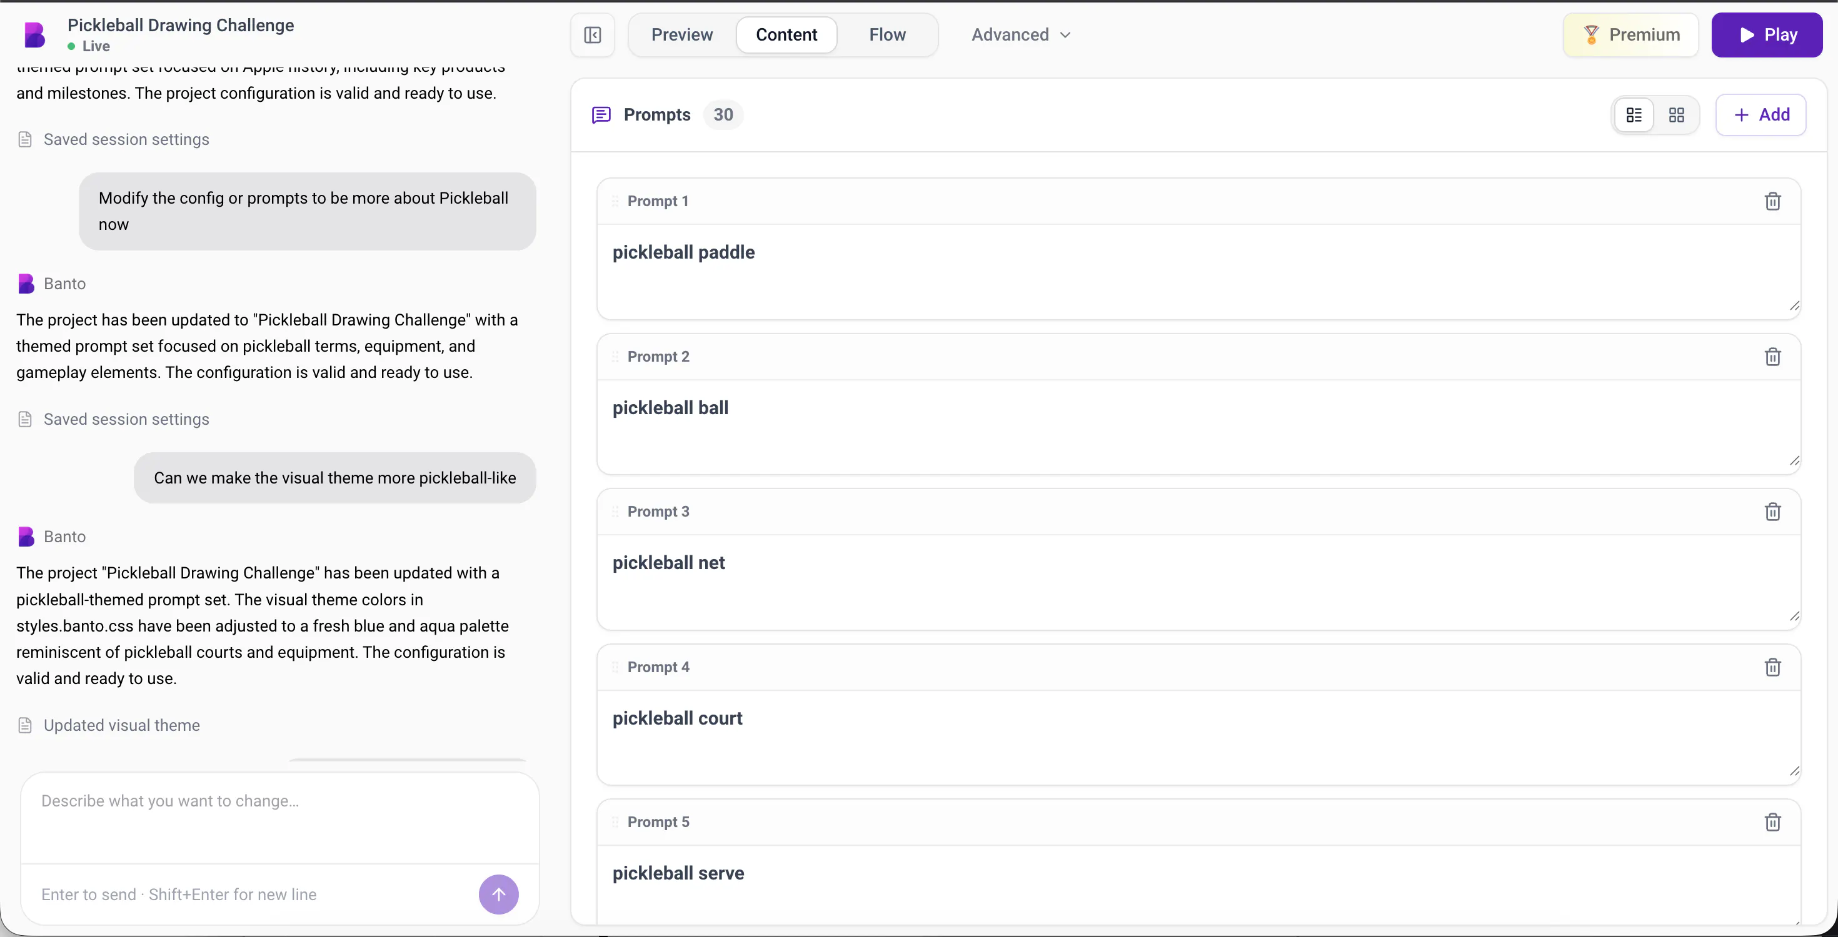Remove Prompt 3 via trash icon
The width and height of the screenshot is (1838, 937).
click(1772, 511)
